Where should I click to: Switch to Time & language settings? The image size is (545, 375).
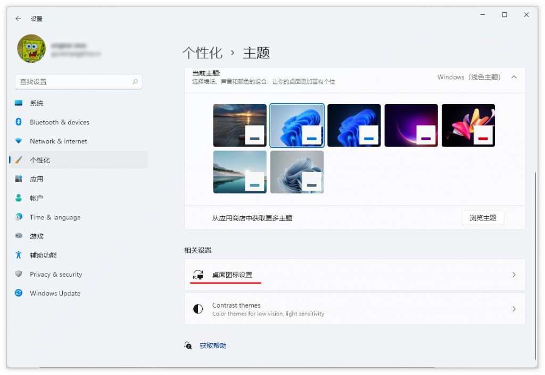point(56,217)
